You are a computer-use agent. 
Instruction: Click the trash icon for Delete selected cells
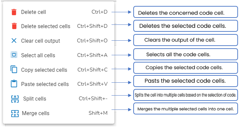pos(14,26)
